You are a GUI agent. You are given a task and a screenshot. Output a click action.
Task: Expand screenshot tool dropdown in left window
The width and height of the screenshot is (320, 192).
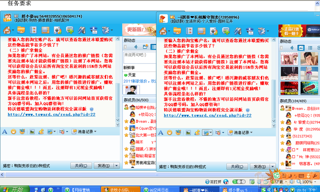tap(55, 132)
